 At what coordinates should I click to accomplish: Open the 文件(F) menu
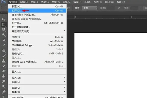(x=13, y=2)
